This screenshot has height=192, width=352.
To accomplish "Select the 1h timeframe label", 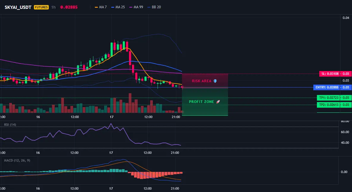I will click(54, 7).
